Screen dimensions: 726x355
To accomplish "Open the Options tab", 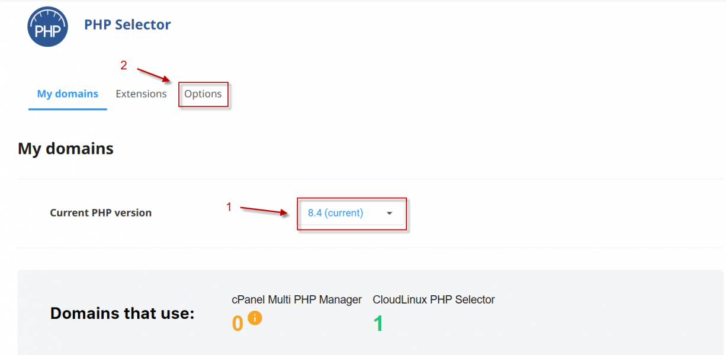I will (x=203, y=94).
